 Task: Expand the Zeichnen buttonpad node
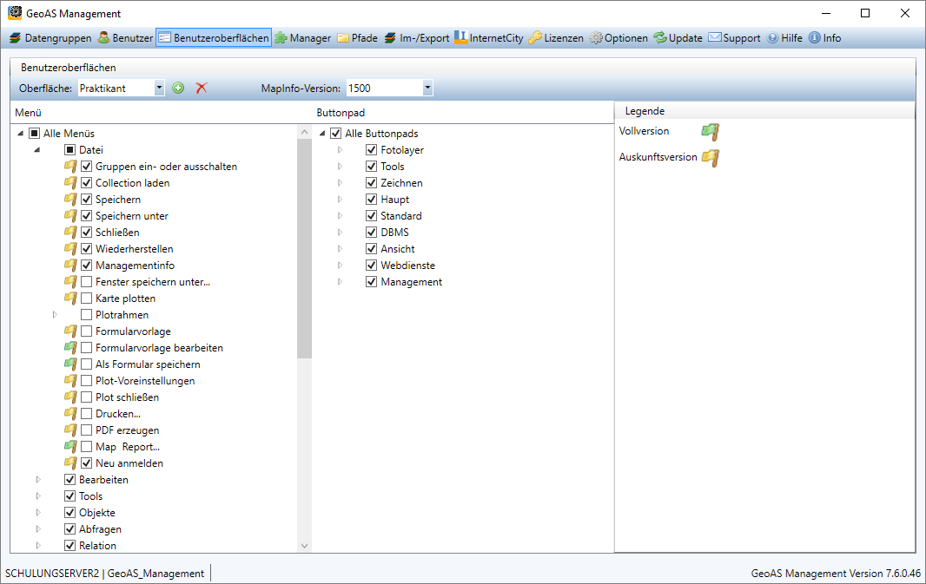pyautogui.click(x=341, y=183)
